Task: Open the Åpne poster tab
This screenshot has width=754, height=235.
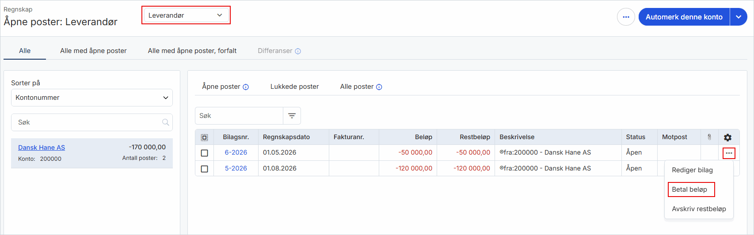Action: pos(221,87)
